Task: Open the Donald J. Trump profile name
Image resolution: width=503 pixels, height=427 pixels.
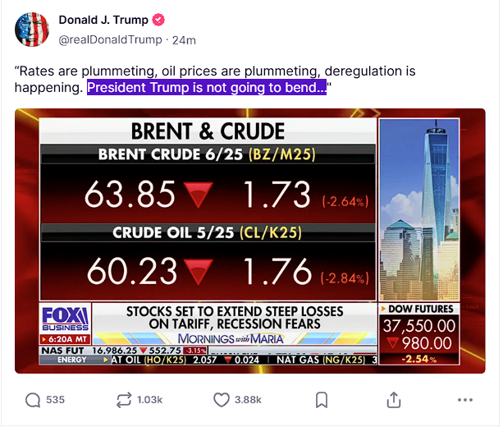Action: pyautogui.click(x=103, y=20)
